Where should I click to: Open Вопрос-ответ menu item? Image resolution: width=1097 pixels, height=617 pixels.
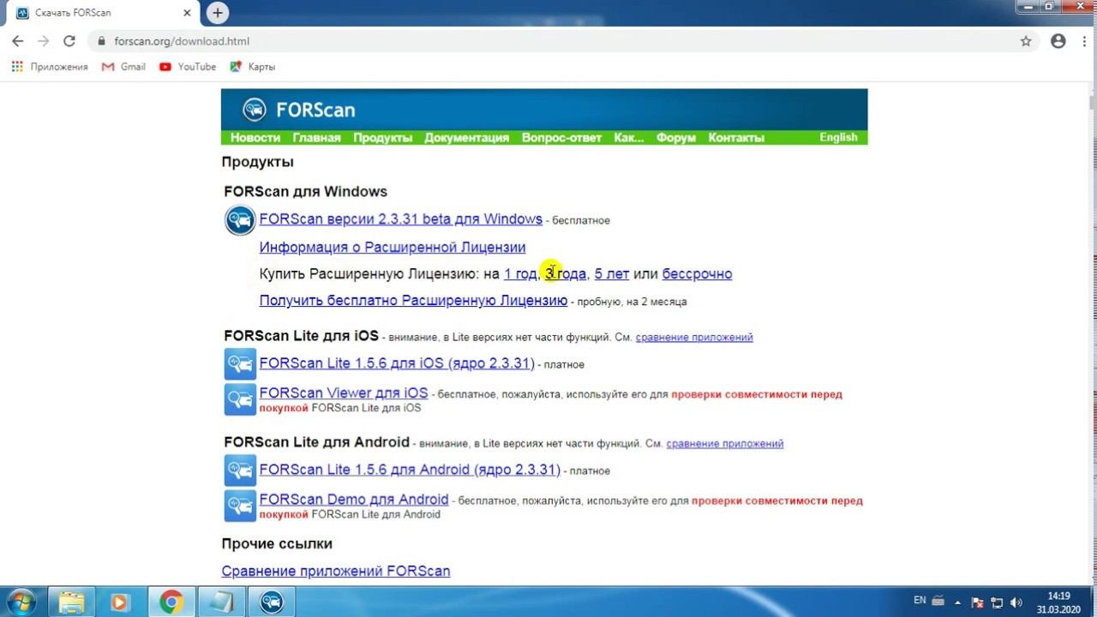pos(561,137)
